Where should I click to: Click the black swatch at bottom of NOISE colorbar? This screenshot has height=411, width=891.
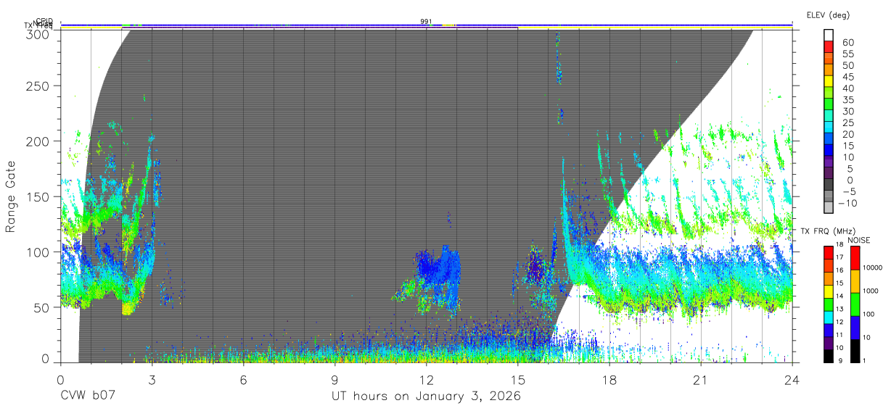coord(855,351)
